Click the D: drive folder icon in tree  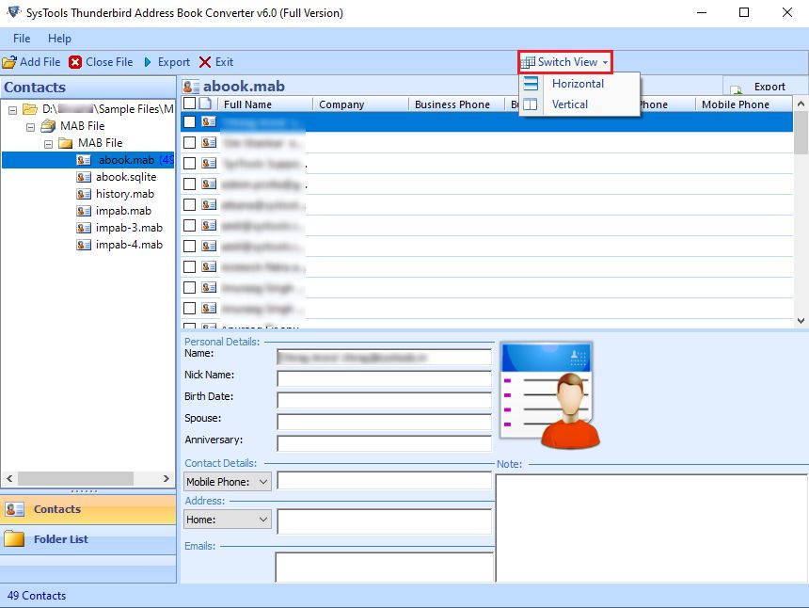pyautogui.click(x=30, y=109)
